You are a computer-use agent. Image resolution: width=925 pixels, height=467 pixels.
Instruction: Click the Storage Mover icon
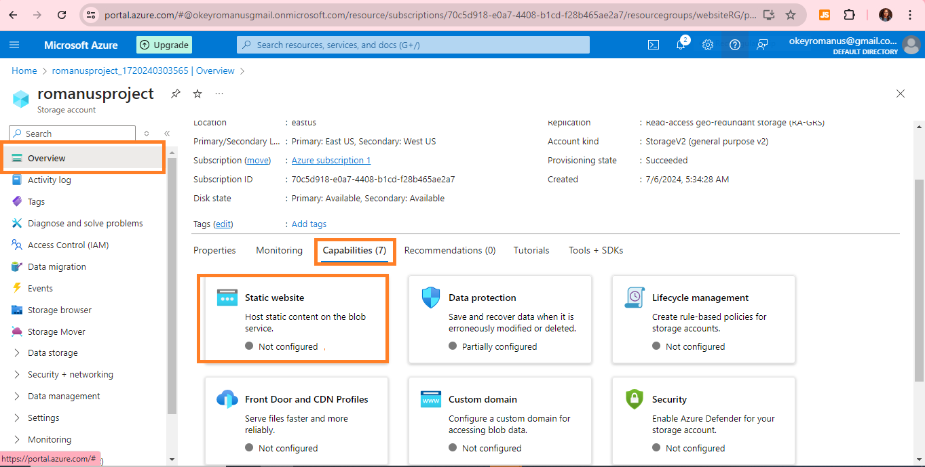(x=17, y=331)
